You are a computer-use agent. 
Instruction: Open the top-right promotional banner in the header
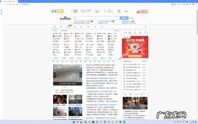pos(142,11)
